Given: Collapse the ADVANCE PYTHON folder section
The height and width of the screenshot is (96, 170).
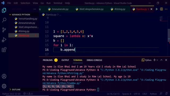Looking at the screenshot, I should 24,15.
